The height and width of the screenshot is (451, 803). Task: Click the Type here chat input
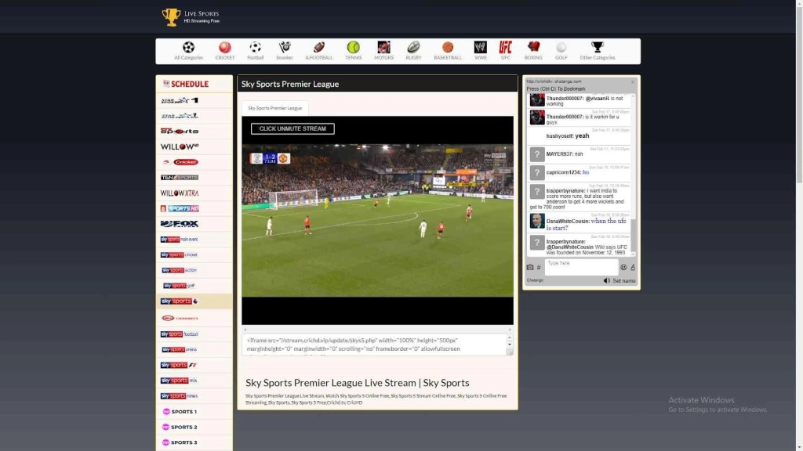(581, 267)
